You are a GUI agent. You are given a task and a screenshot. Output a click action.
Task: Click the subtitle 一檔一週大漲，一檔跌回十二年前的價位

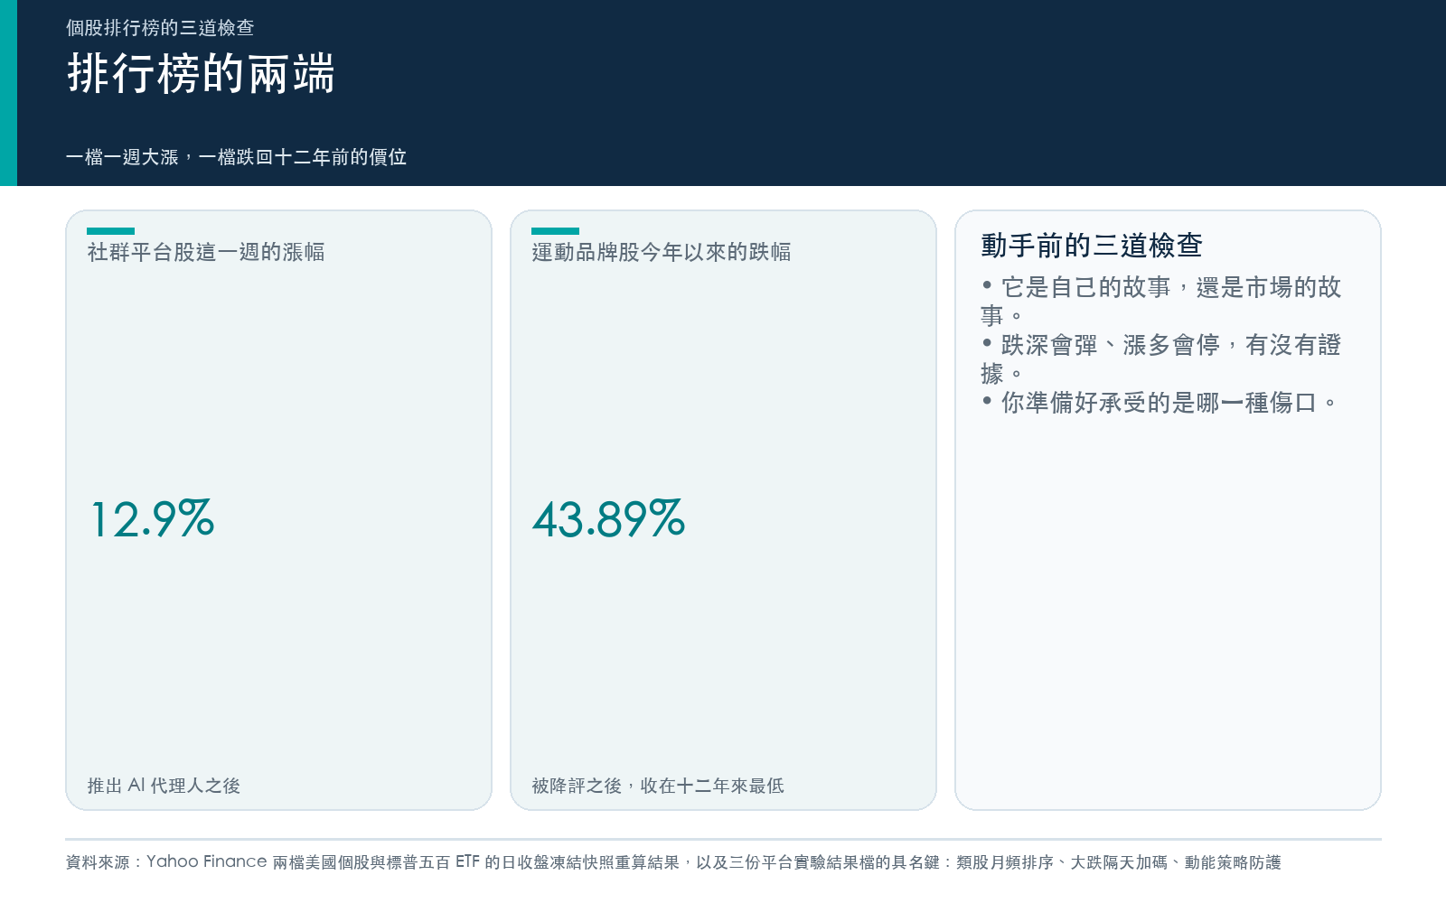click(236, 157)
